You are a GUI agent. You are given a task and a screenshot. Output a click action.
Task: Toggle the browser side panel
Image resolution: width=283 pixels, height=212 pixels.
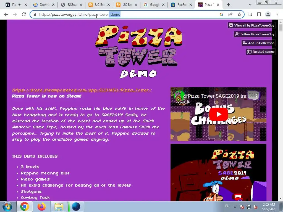(x=259, y=14)
